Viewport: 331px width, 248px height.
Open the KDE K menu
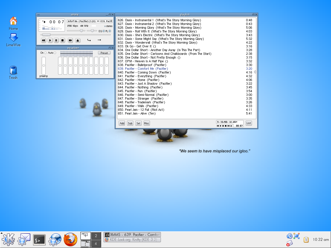point(8,240)
